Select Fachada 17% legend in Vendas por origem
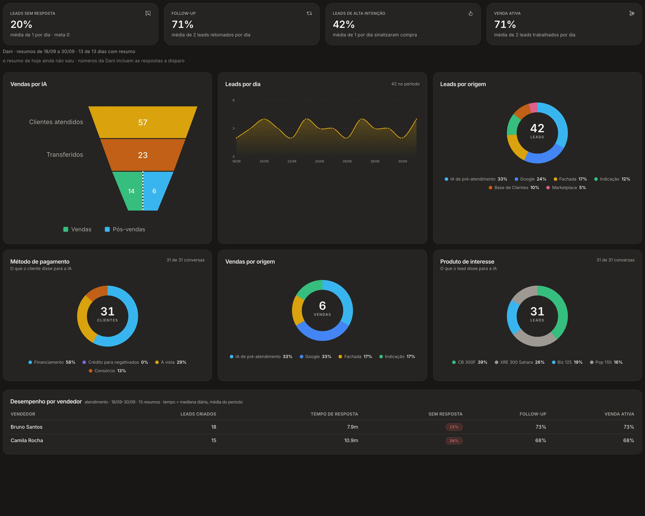The width and height of the screenshot is (645, 516). point(355,356)
